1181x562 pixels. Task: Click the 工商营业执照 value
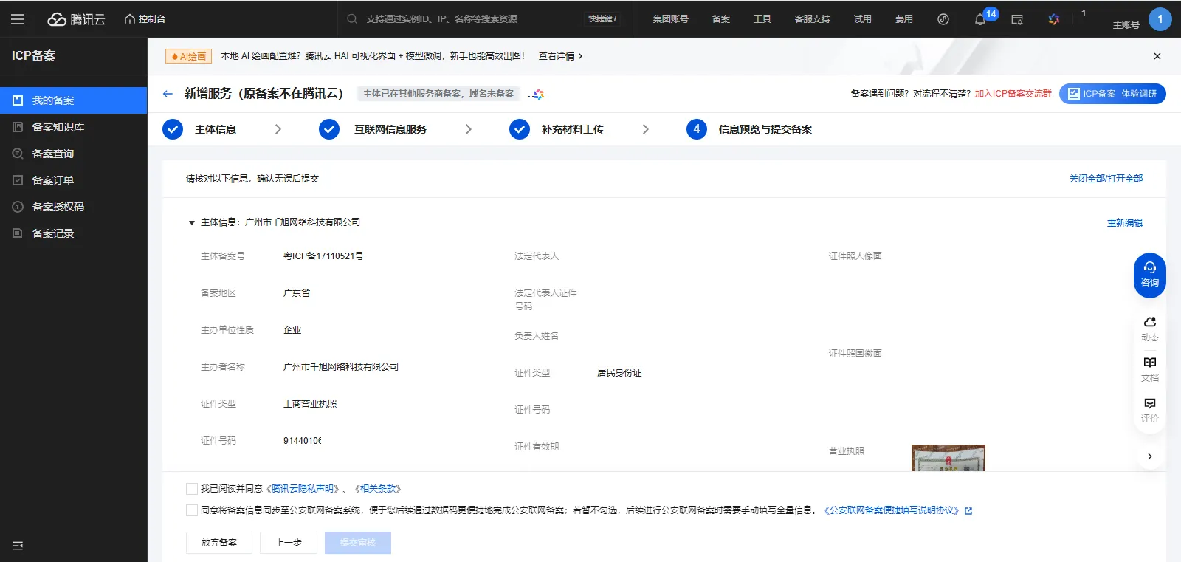coord(310,404)
